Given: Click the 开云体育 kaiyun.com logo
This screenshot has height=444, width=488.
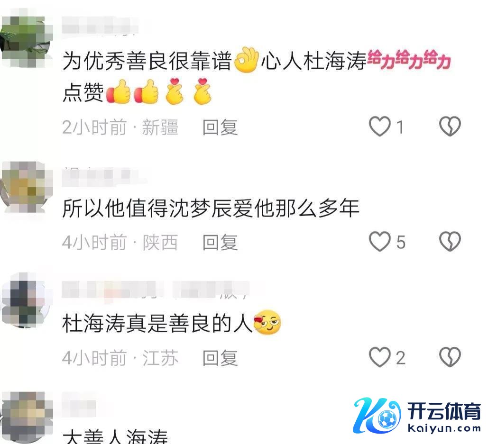Looking at the screenshot, I should [417, 416].
